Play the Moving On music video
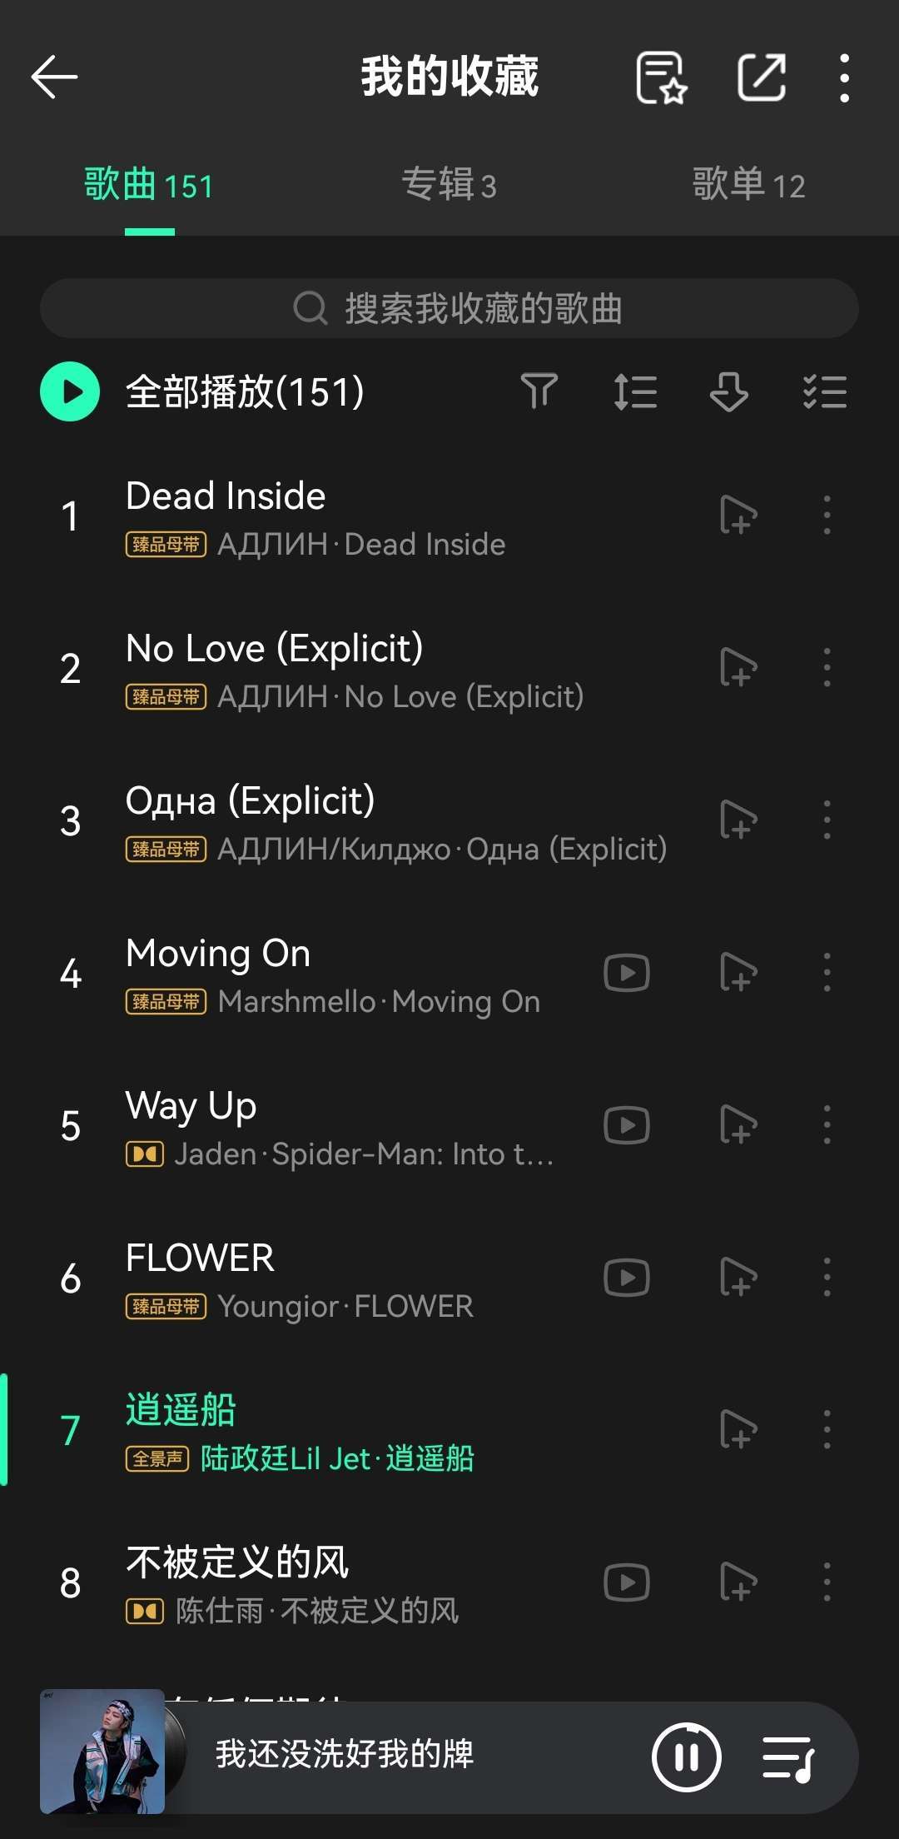The image size is (899, 1839). pos(627,973)
